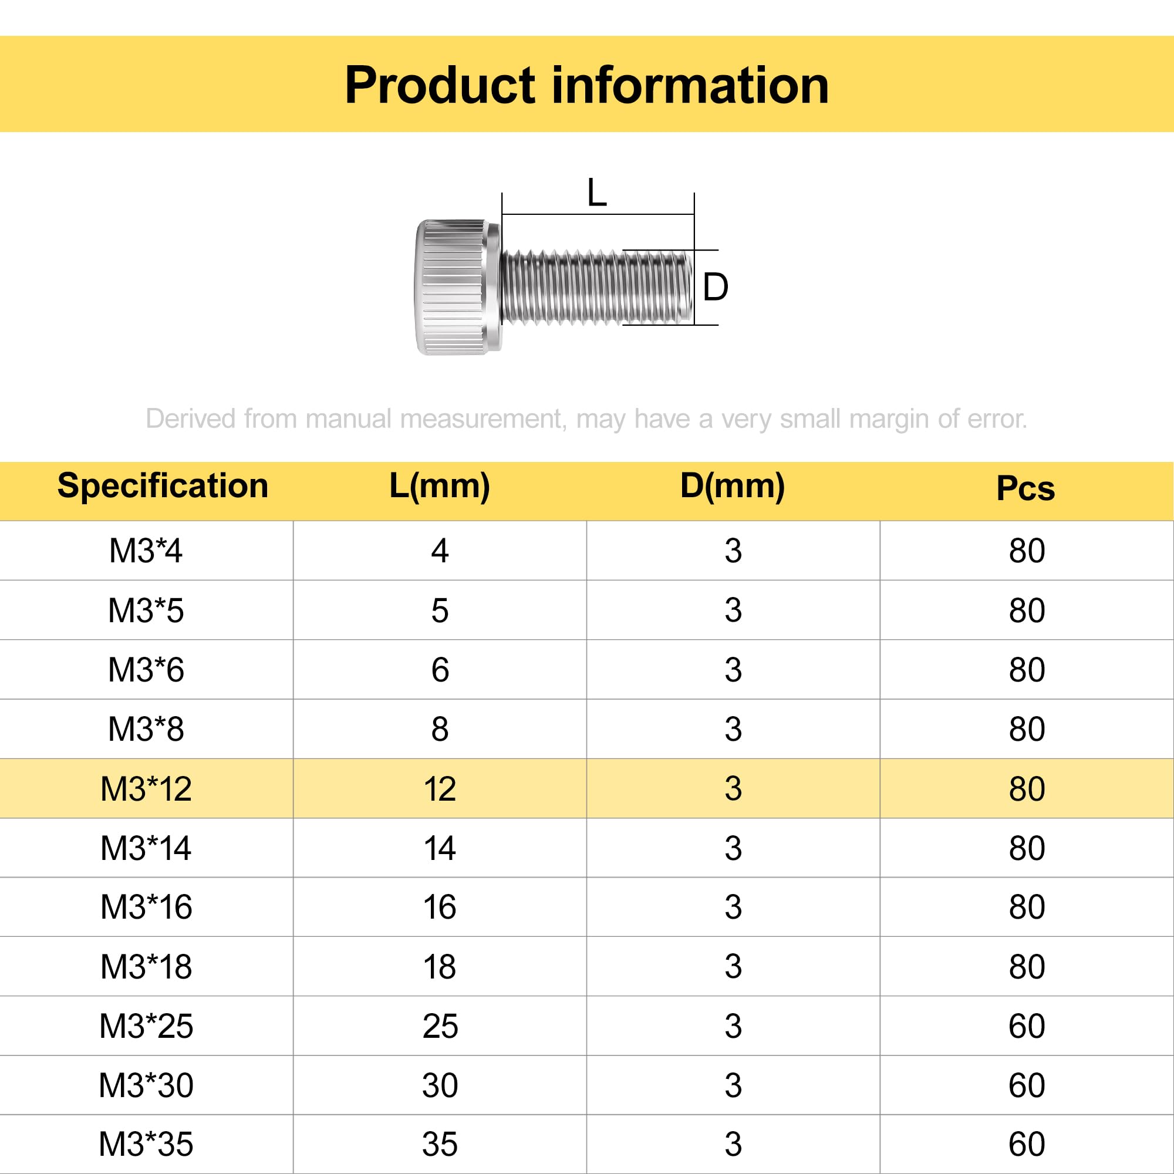Select the L value 30 cell

coord(440,1085)
